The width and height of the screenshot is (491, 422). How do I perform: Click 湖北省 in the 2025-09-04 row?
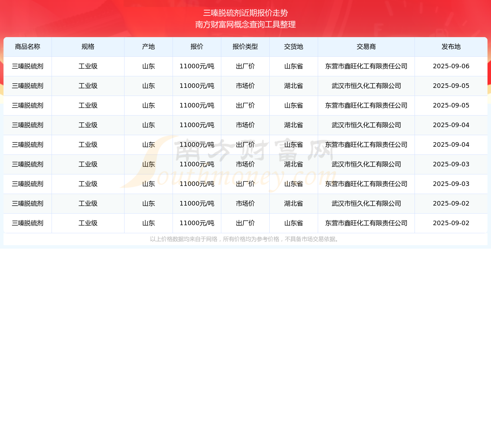(x=294, y=125)
